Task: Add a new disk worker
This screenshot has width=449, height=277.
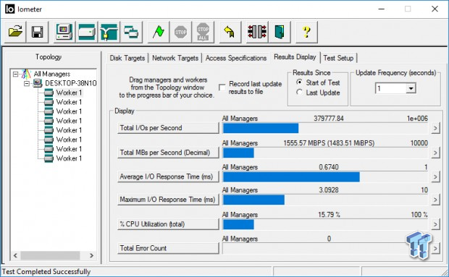Action: click(86, 32)
